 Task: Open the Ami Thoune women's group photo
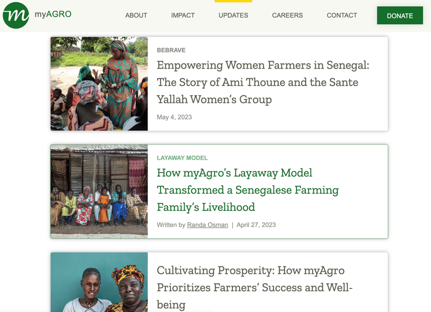pyautogui.click(x=99, y=84)
